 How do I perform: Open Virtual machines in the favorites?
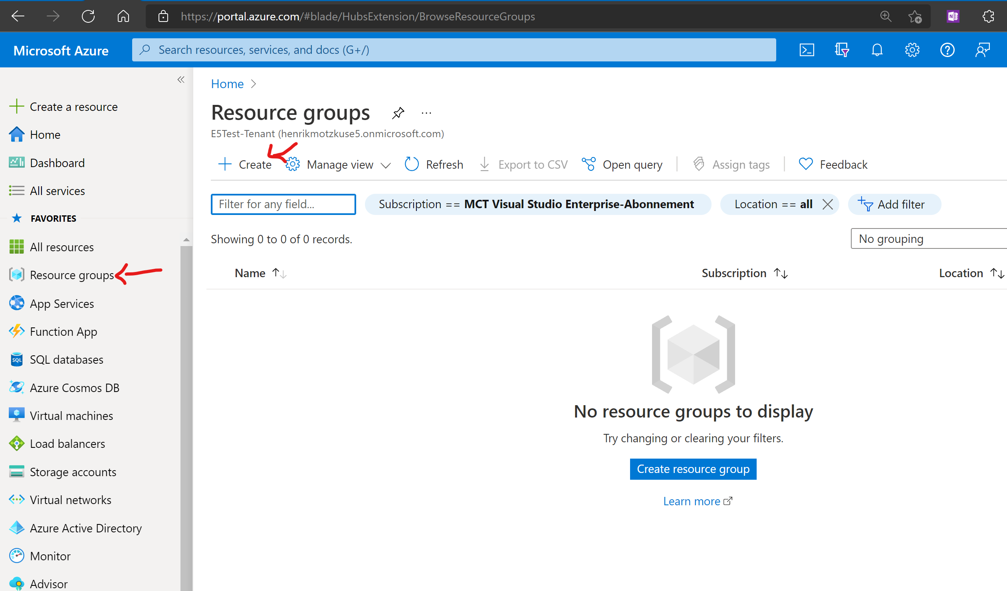pyautogui.click(x=71, y=416)
